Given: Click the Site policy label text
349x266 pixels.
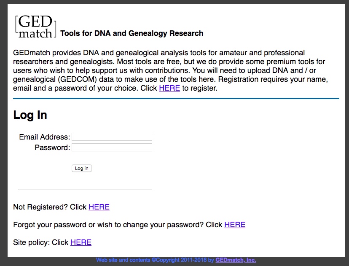Looking at the screenshot, I should pyautogui.click(x=41, y=242).
